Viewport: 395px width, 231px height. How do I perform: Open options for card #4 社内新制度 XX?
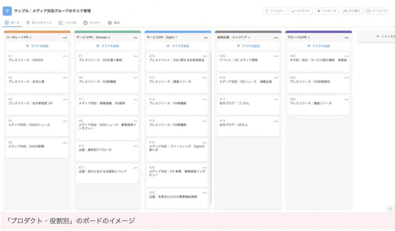[65, 99]
